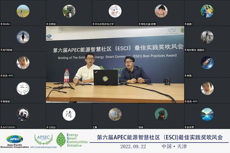Select the white circle avatar with 清 character

click(69, 114)
